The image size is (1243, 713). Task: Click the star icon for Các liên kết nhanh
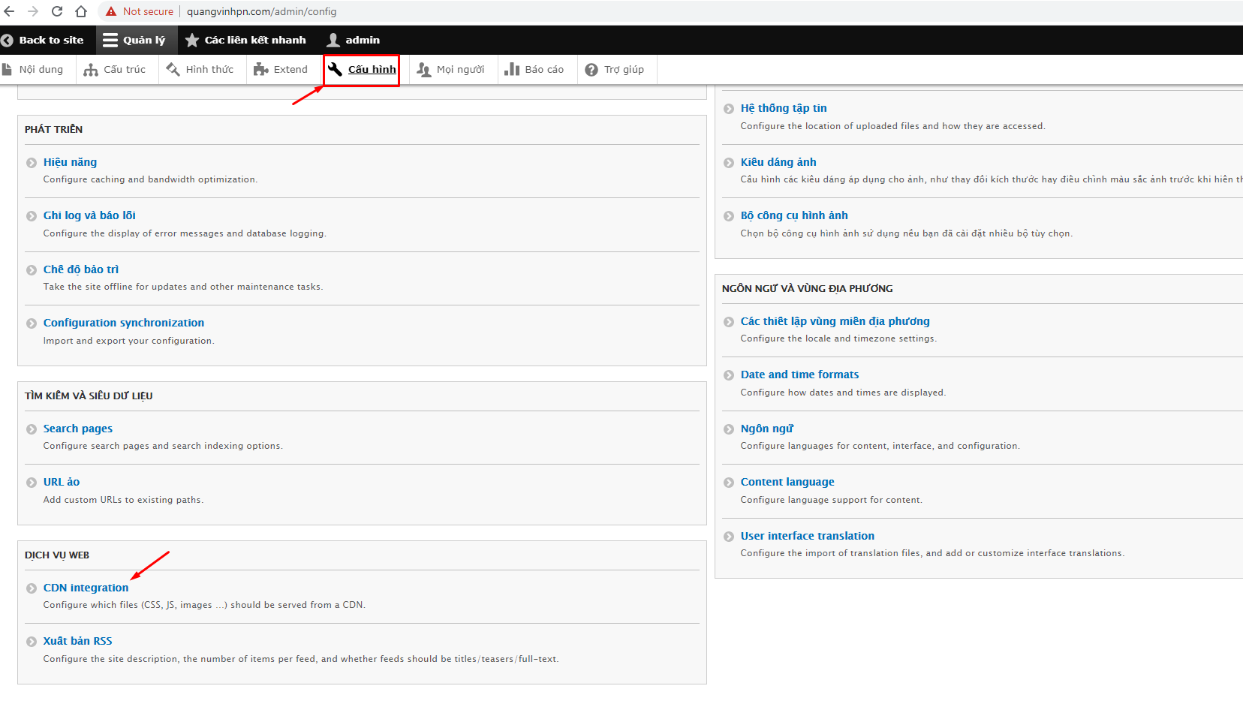[192, 41]
